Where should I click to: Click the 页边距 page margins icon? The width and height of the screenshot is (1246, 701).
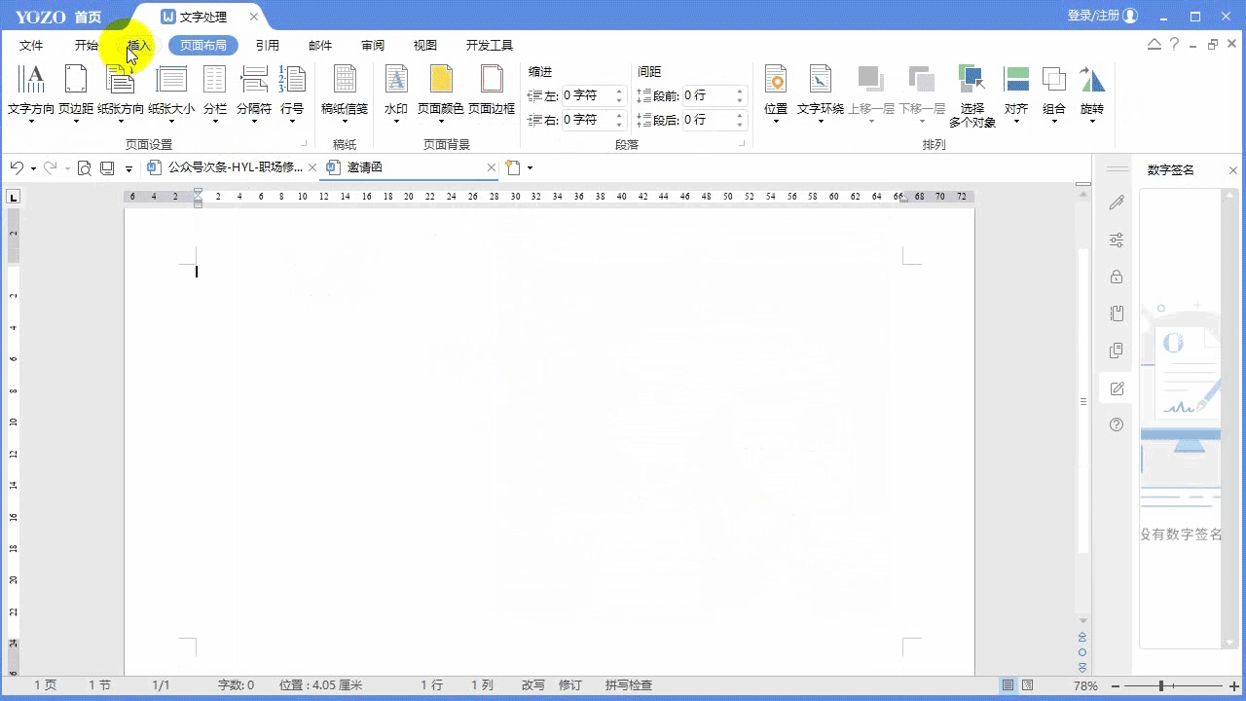pos(76,80)
